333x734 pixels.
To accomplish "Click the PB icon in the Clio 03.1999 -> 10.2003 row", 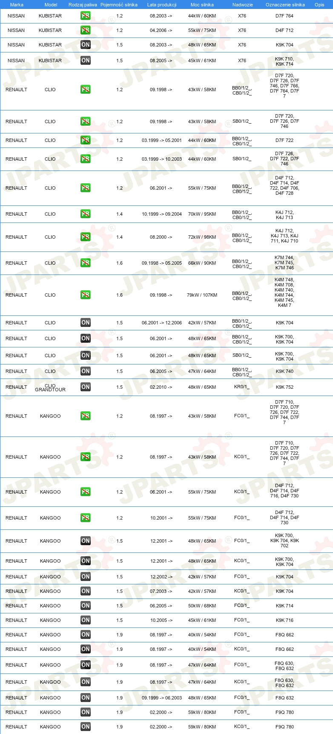I will point(86,159).
